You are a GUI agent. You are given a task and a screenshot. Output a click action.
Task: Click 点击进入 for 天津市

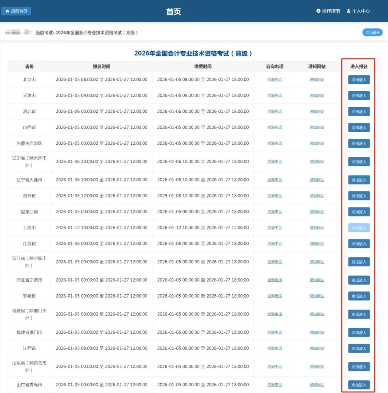(x=359, y=95)
